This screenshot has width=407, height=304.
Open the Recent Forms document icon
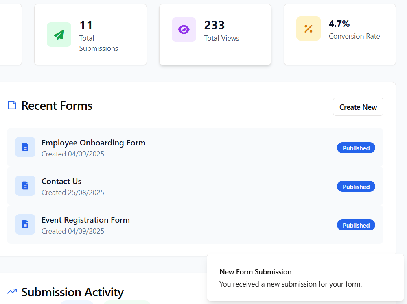(12, 105)
